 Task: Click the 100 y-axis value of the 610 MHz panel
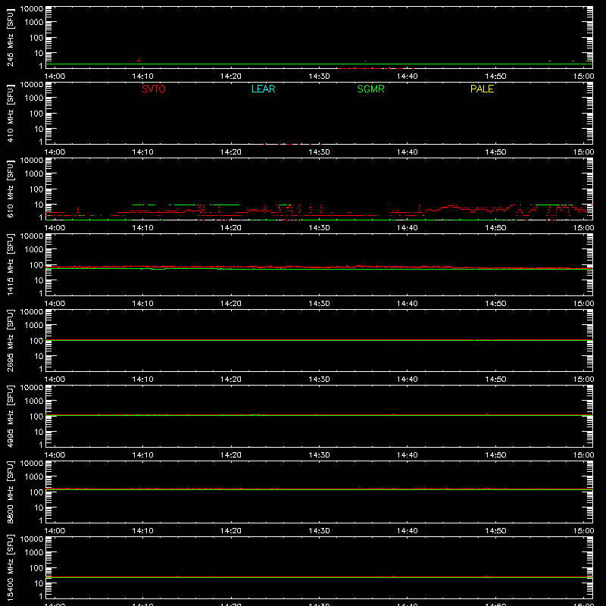[x=36, y=189]
